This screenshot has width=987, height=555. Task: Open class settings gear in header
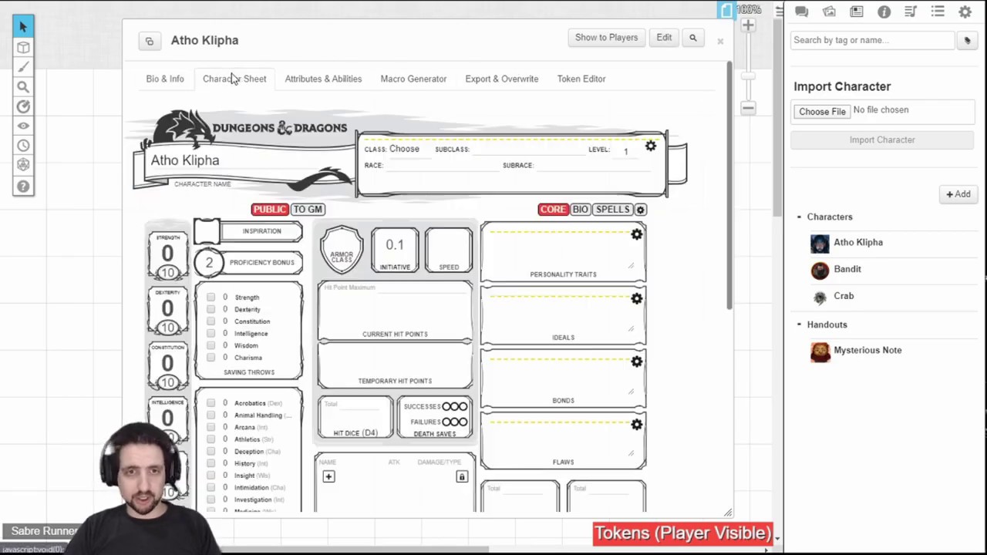651,146
